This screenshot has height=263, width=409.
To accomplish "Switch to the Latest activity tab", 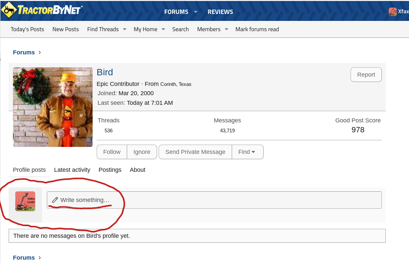I will click(72, 170).
